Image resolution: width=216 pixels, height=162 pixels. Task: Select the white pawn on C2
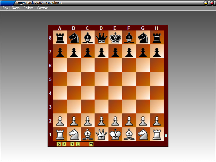click(87, 120)
